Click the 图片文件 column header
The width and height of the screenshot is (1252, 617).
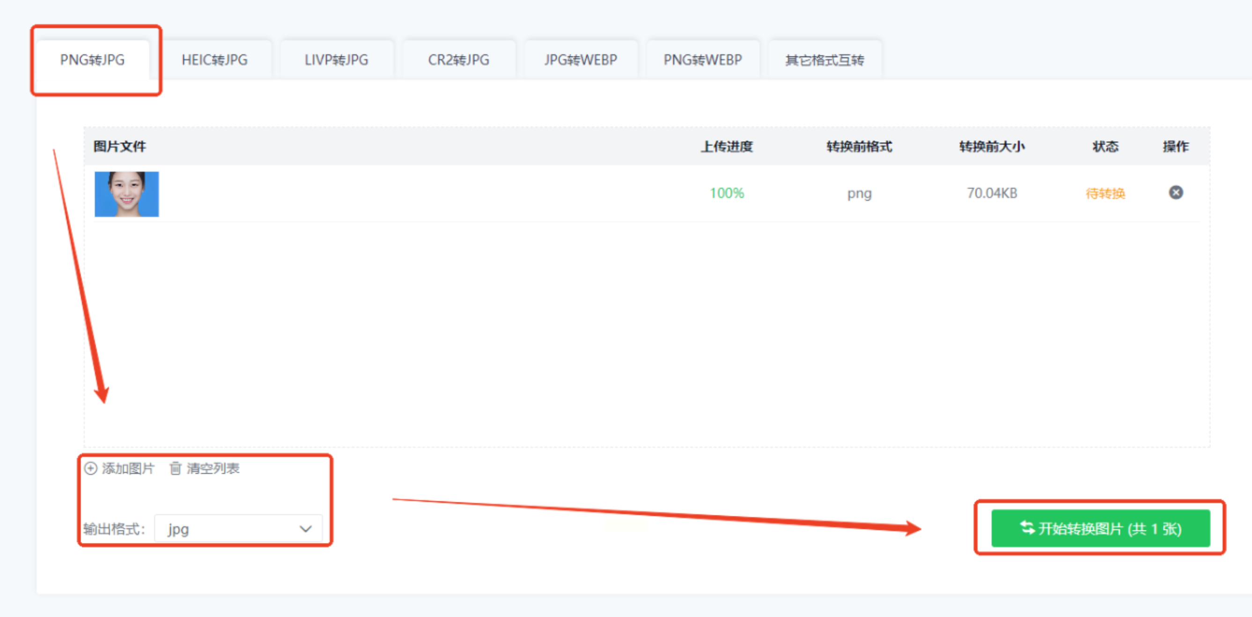119,146
